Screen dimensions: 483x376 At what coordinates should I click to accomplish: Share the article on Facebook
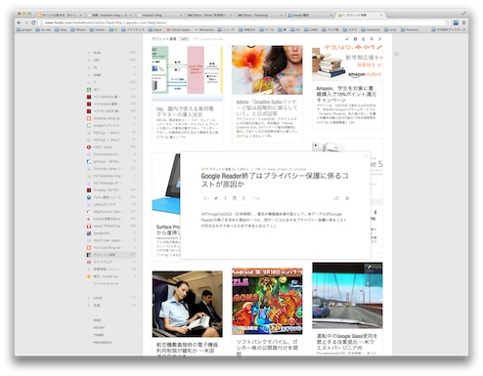pos(225,198)
